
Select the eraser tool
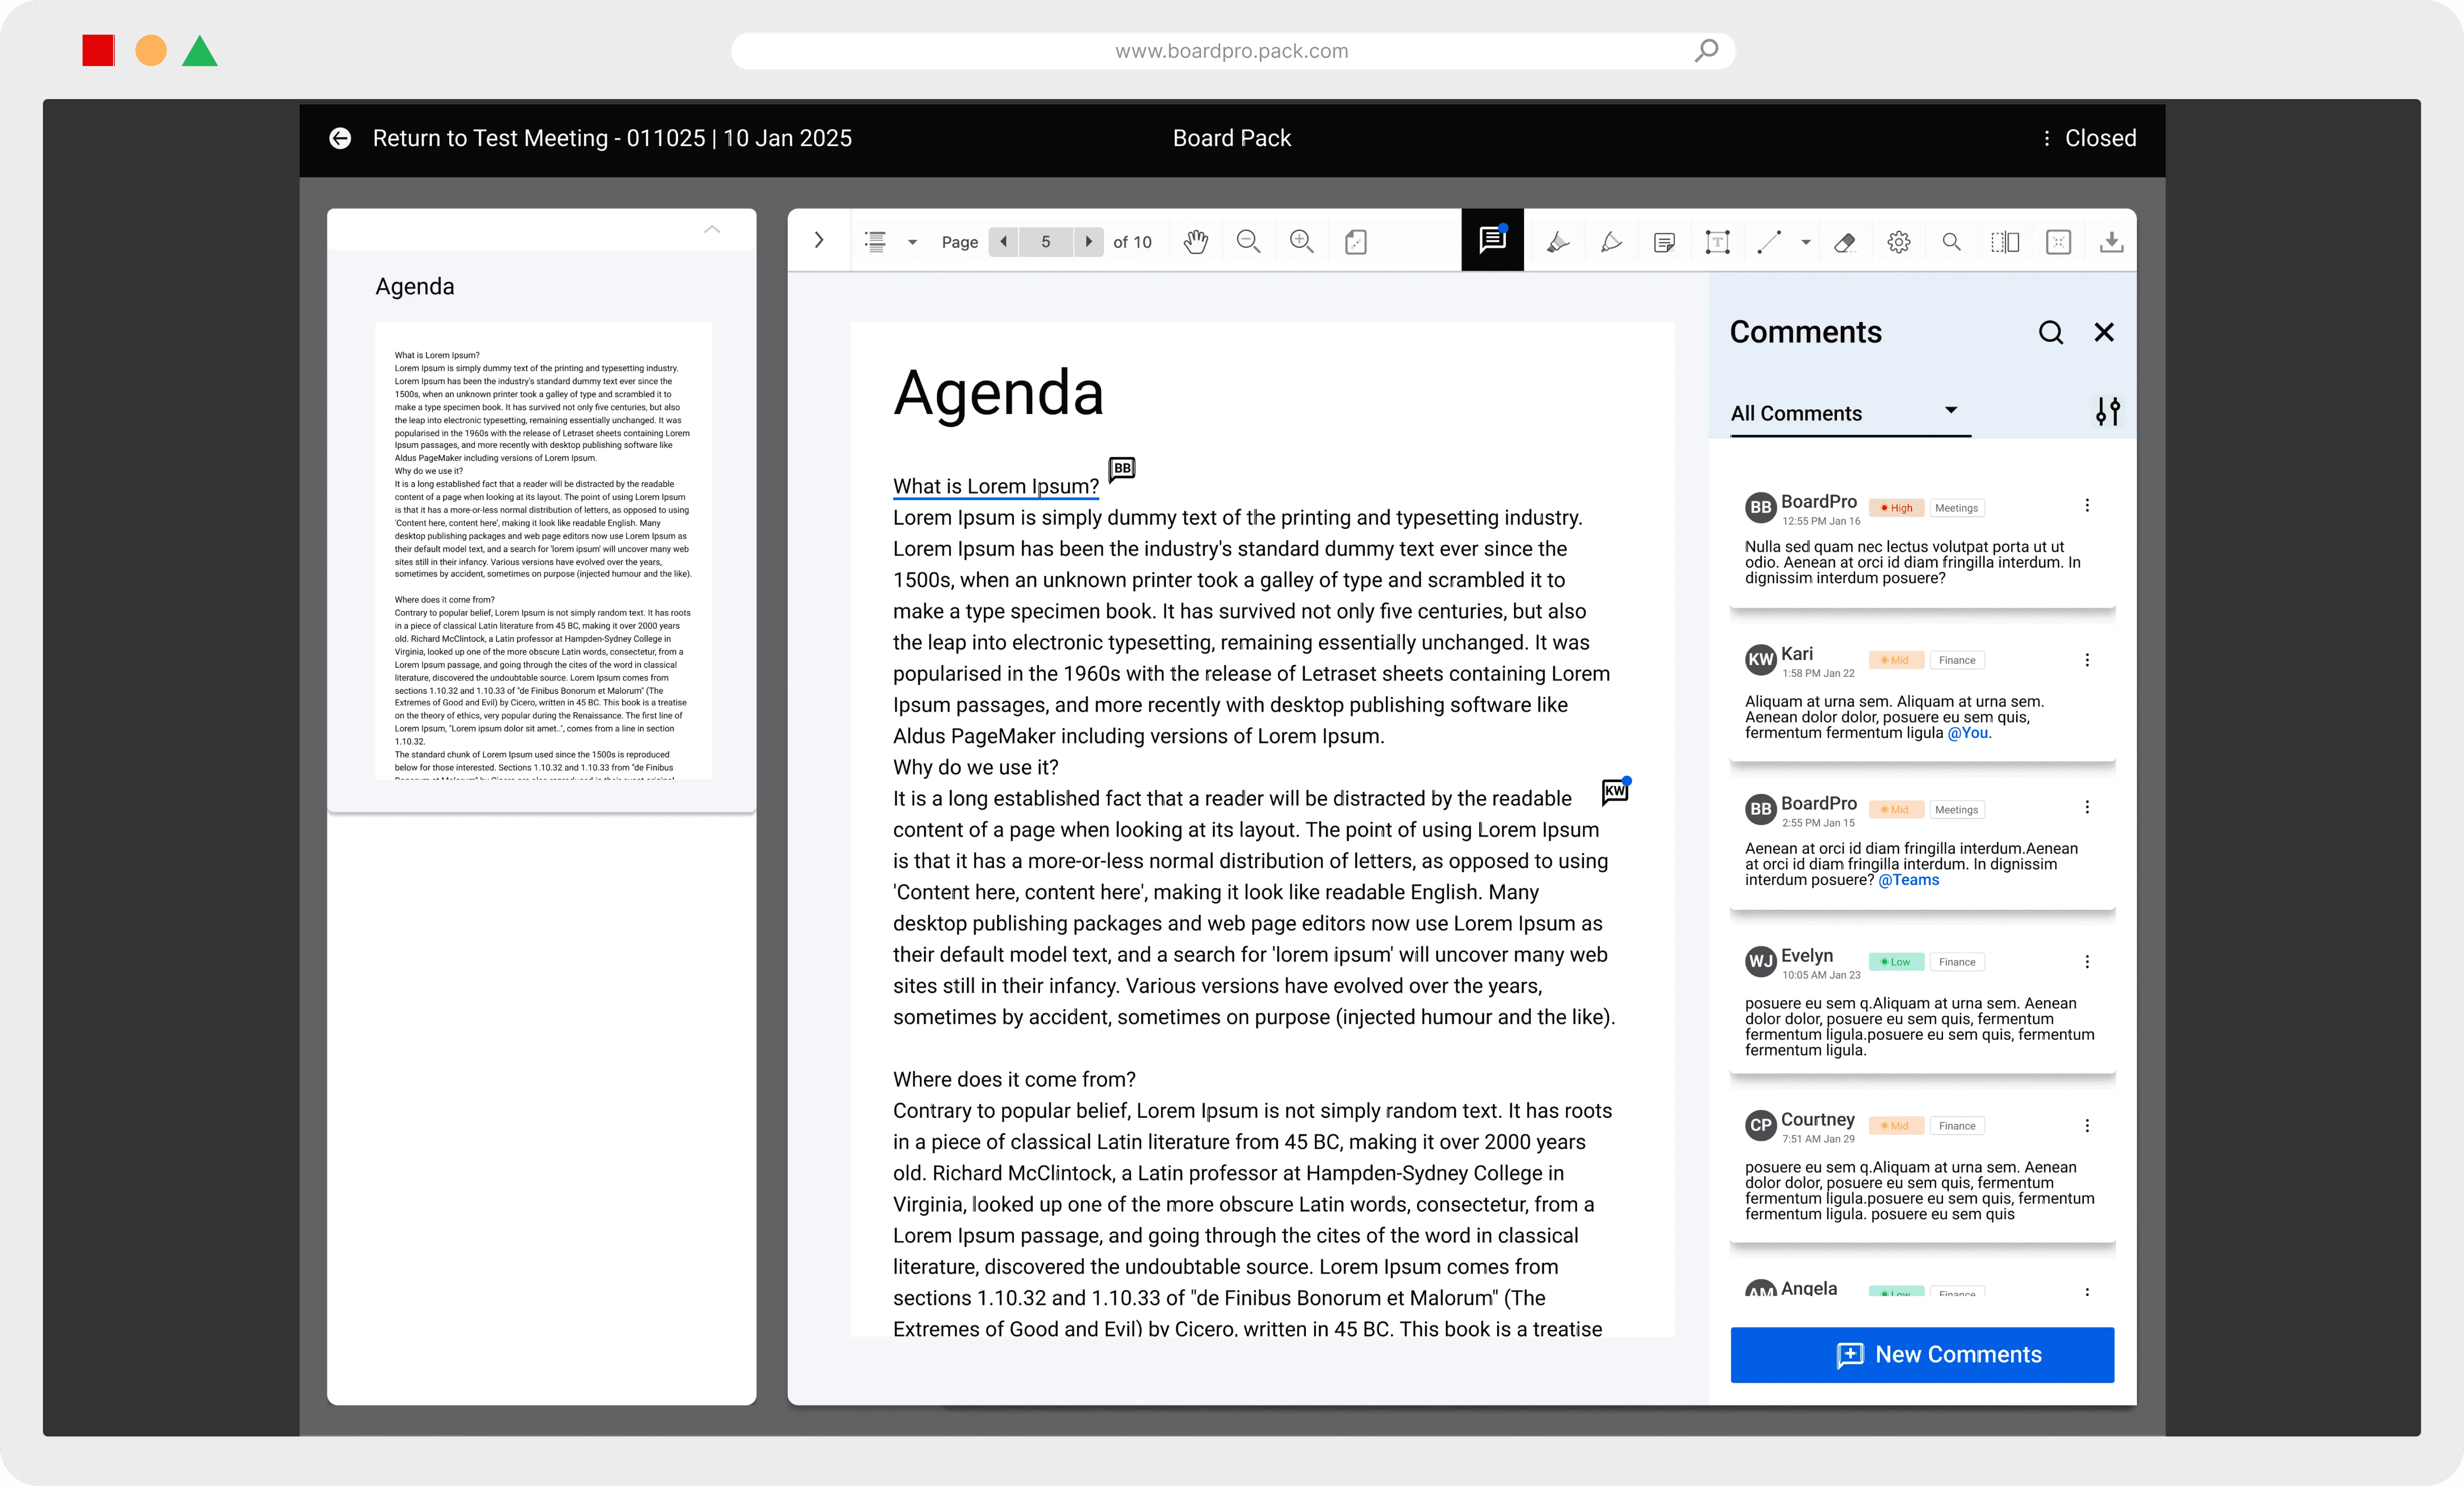pos(1845,241)
